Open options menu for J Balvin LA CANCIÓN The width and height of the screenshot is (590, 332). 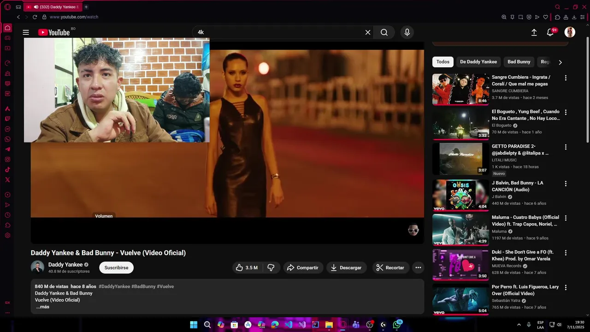[566, 183]
